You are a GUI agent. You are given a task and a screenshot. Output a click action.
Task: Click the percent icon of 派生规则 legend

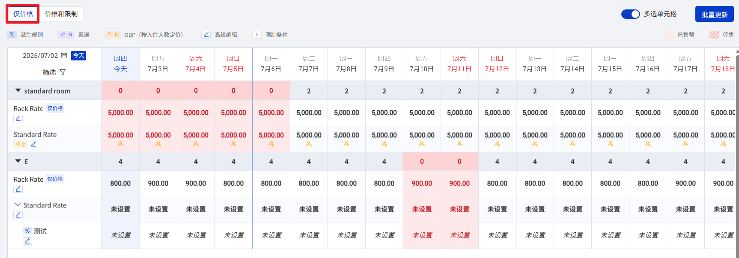tap(12, 35)
